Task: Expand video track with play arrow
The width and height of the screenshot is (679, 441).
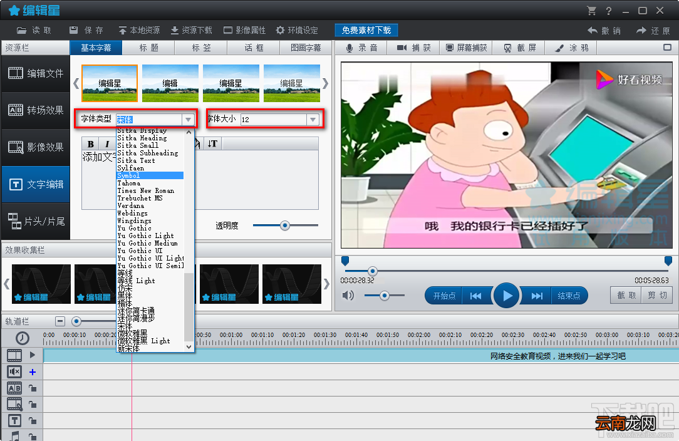Action: point(33,355)
